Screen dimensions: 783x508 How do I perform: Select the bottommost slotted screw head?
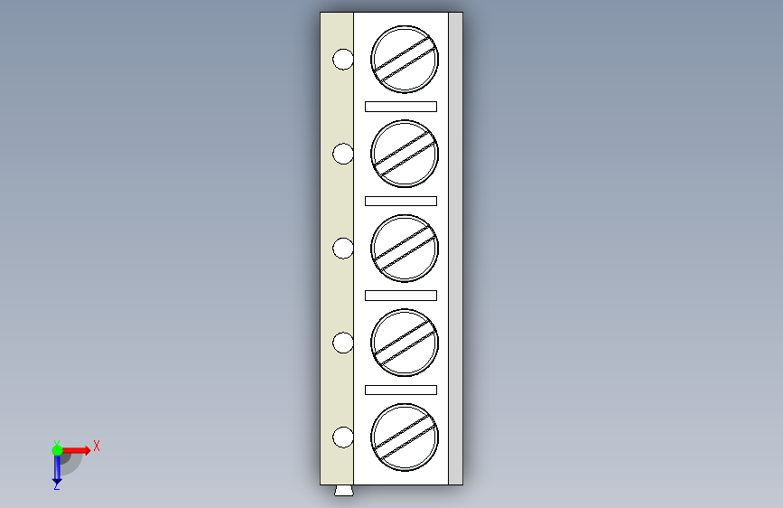coord(405,437)
